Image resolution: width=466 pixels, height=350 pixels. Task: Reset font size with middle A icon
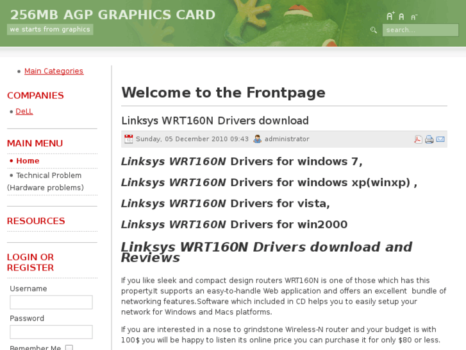(401, 17)
